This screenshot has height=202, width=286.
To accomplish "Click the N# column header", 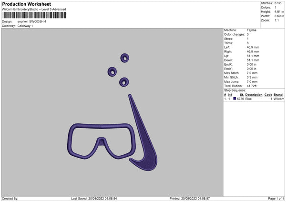I will [x=230, y=95].
